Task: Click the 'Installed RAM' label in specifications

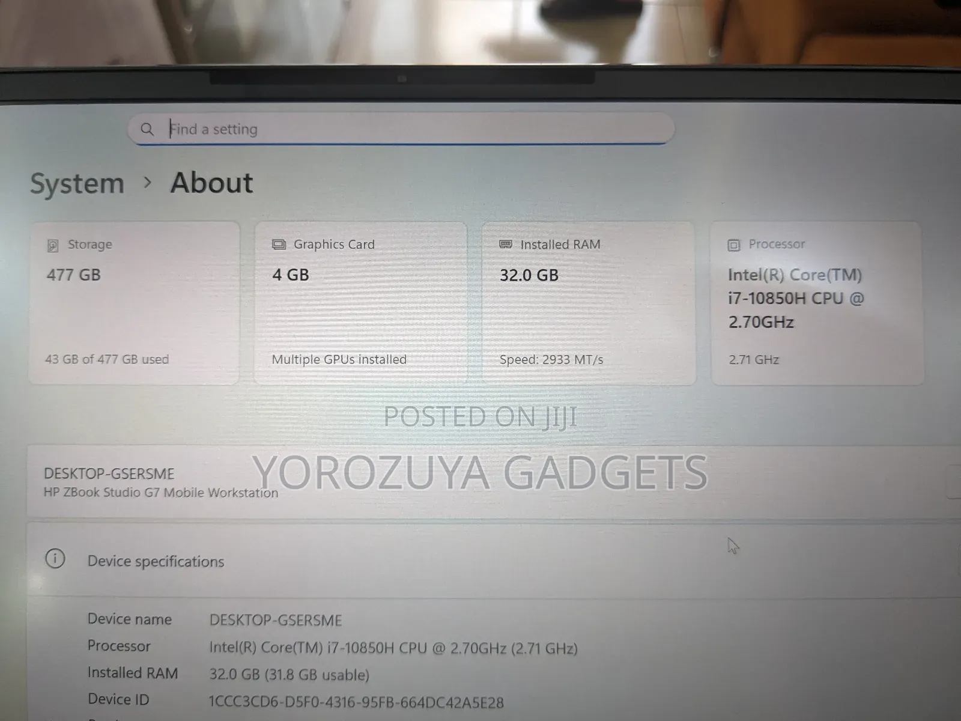Action: pyautogui.click(x=133, y=673)
